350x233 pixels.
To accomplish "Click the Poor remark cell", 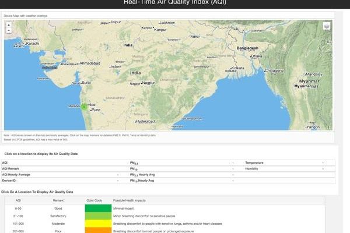I will (58, 231).
